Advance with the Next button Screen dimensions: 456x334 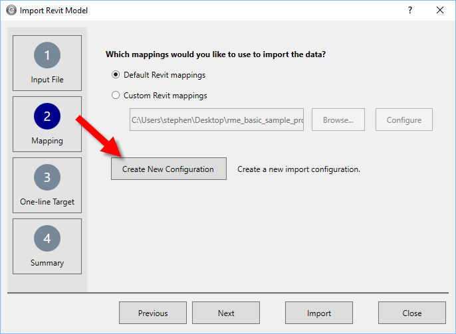click(226, 313)
